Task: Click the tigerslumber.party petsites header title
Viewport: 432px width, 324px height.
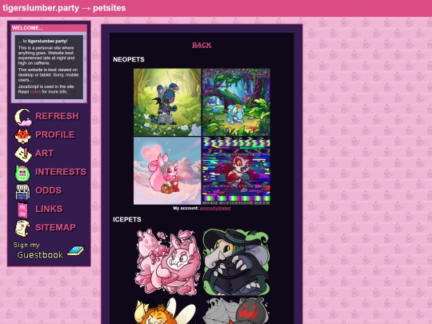Action: click(64, 8)
